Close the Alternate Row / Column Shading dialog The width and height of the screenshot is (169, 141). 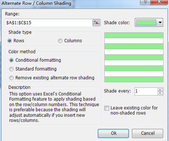point(159,2)
